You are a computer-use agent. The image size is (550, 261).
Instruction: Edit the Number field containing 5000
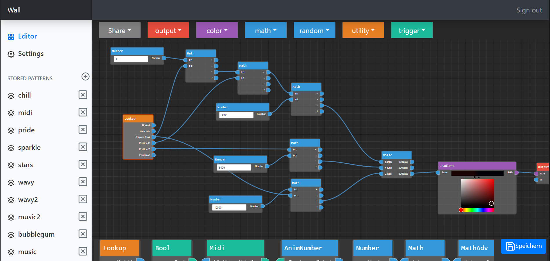[234, 167]
